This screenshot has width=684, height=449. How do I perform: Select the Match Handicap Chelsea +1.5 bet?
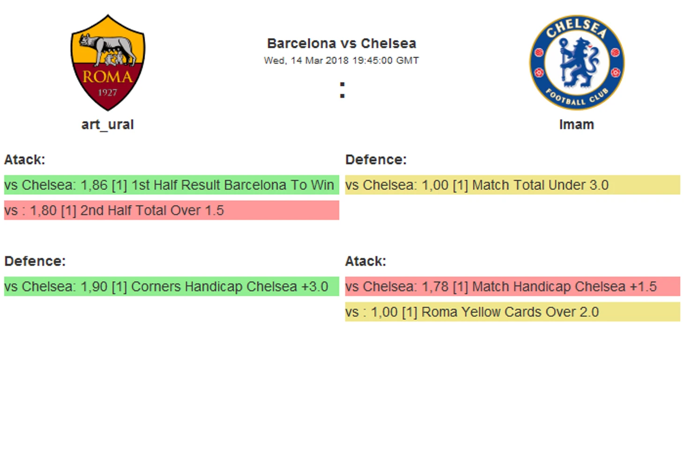click(x=513, y=287)
